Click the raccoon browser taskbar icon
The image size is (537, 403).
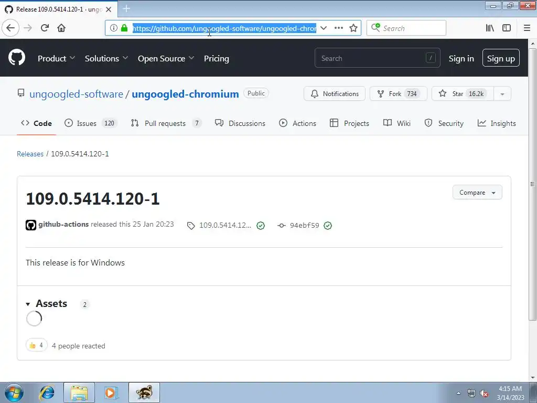(144, 393)
